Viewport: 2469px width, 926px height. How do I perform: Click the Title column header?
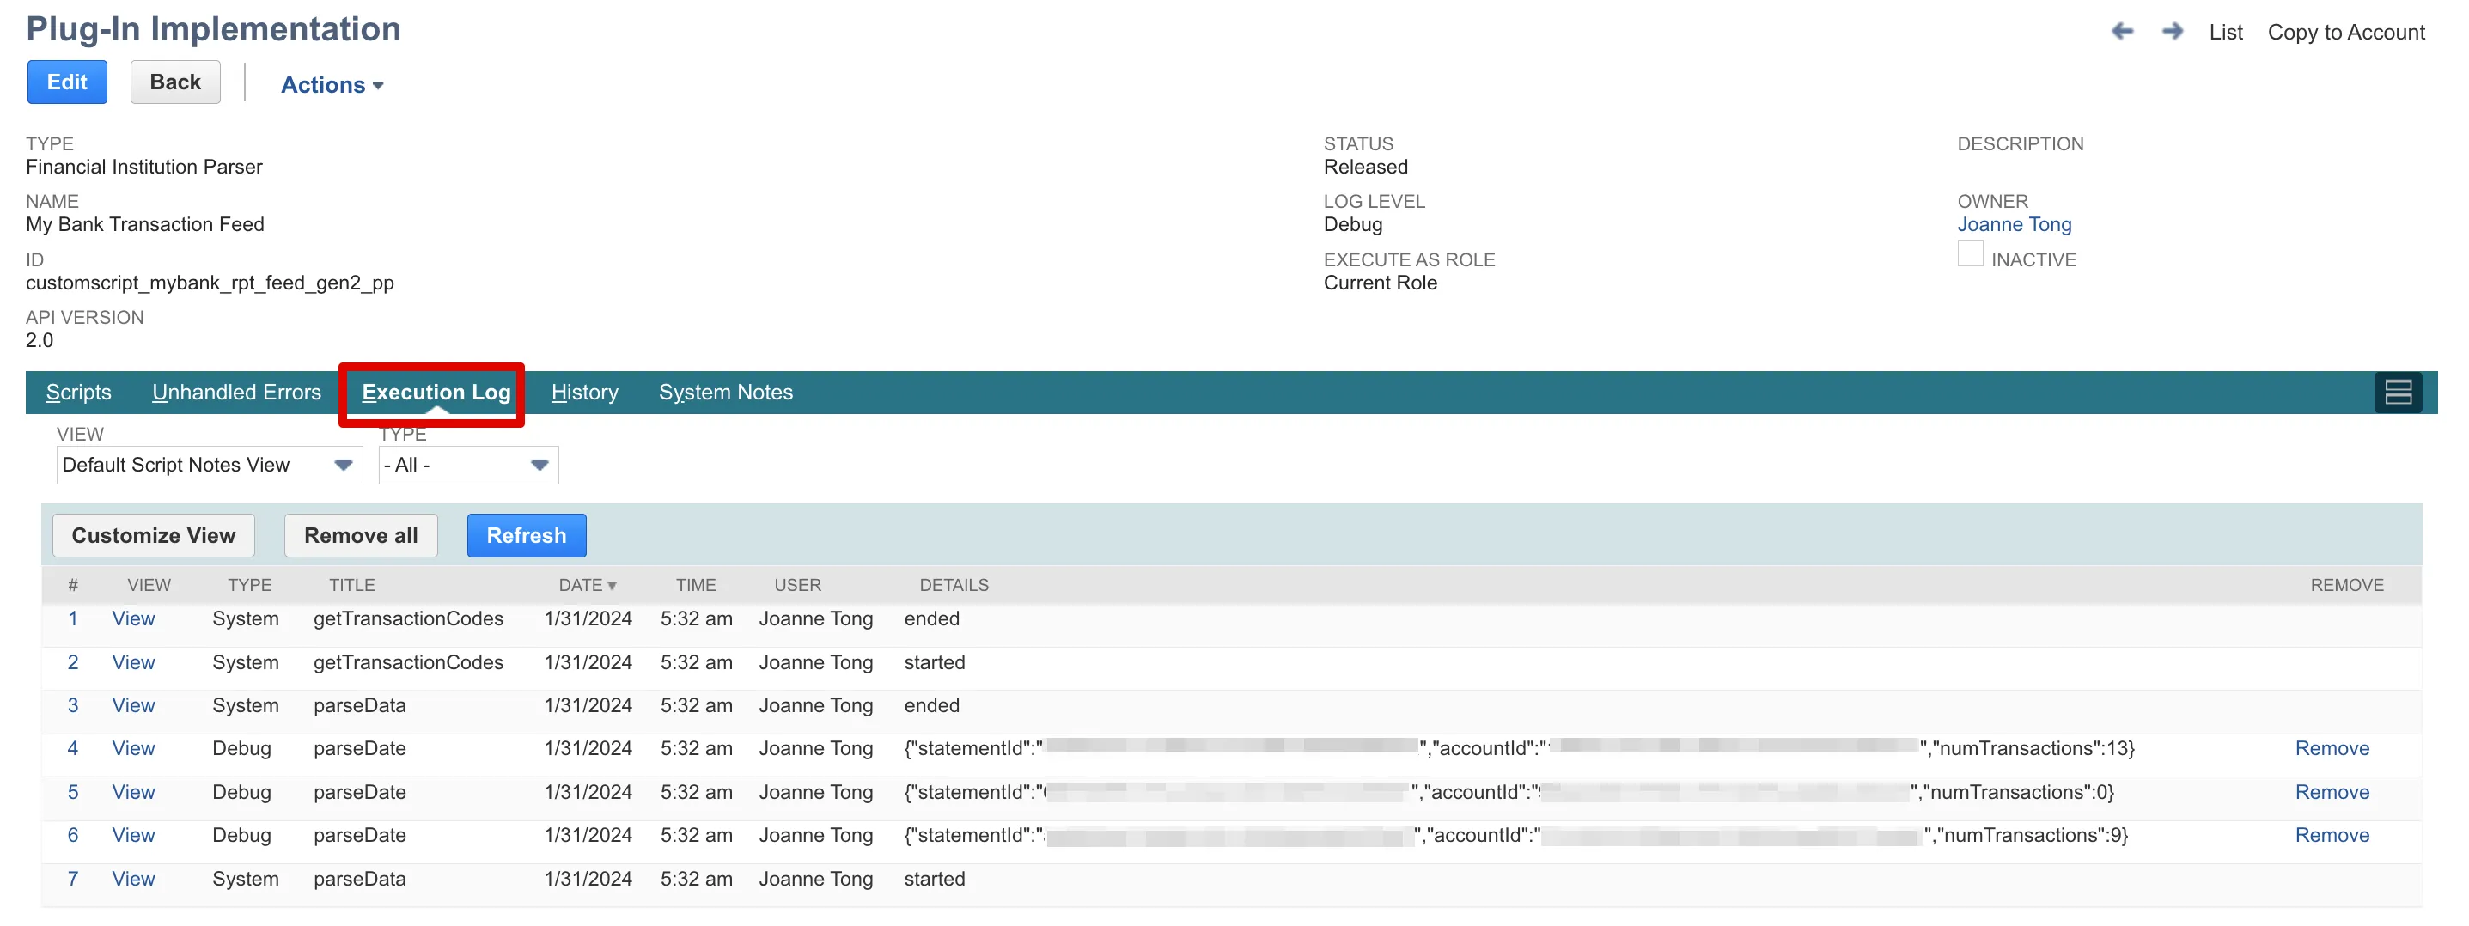(x=351, y=585)
